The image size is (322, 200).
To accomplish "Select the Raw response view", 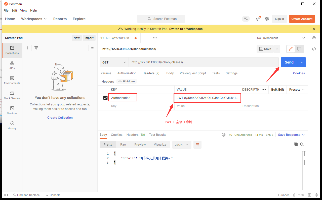I will click(x=123, y=145).
